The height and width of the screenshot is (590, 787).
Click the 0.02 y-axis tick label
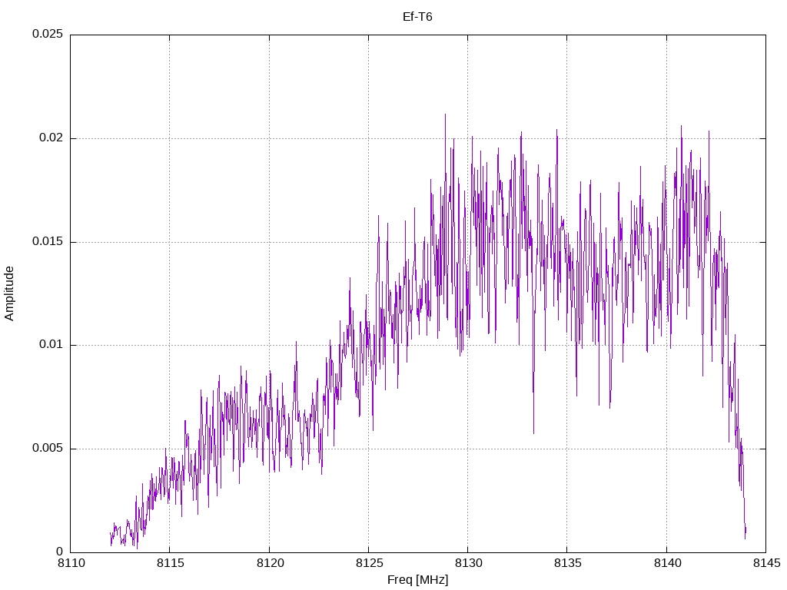point(51,138)
